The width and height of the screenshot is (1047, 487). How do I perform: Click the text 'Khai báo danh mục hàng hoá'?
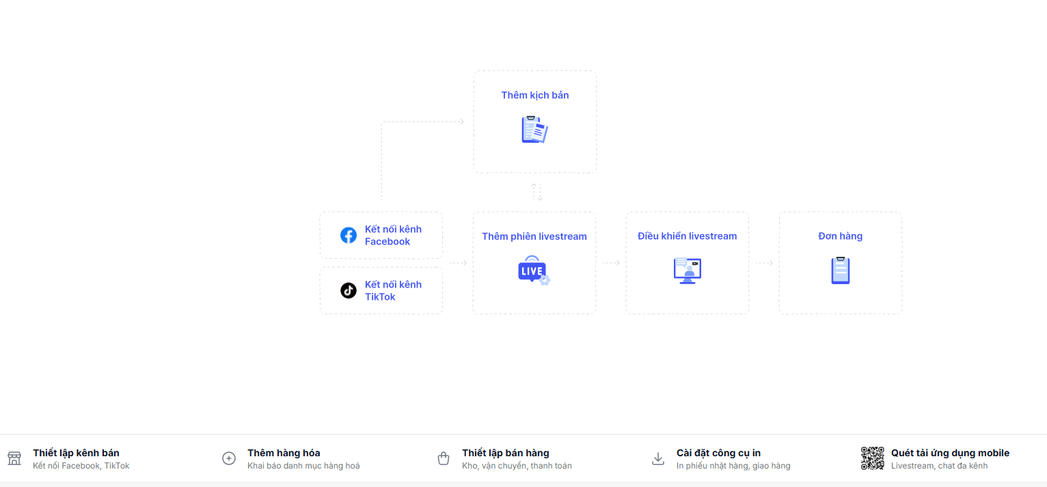click(x=303, y=466)
